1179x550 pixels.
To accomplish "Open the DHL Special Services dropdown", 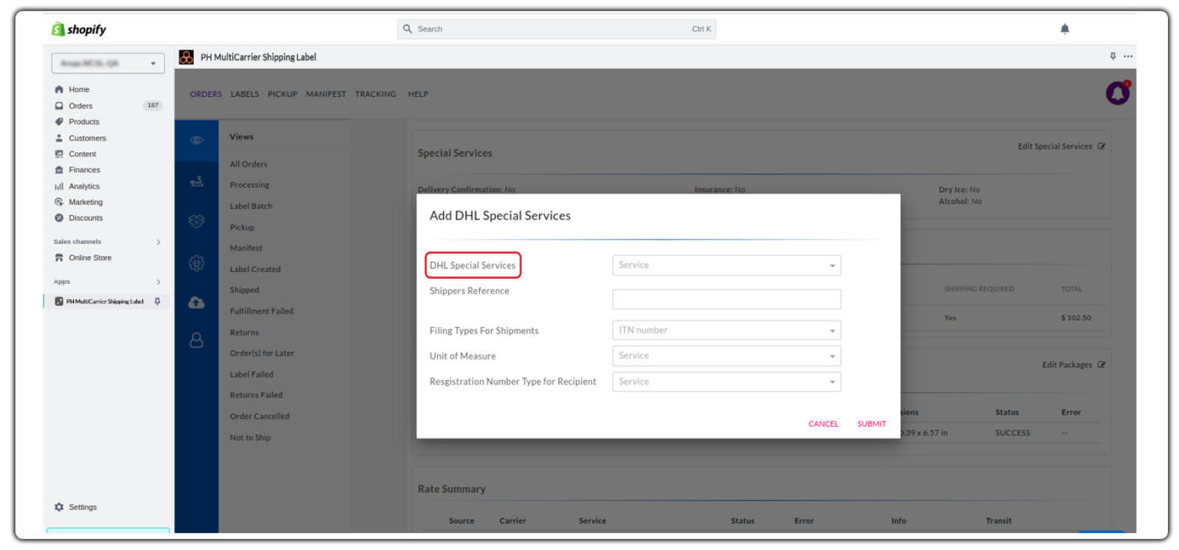I will click(727, 265).
